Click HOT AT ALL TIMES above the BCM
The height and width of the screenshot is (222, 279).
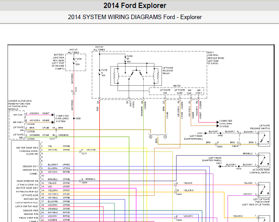(x=99, y=48)
